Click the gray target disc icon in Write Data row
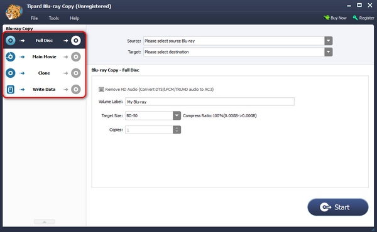 point(76,89)
